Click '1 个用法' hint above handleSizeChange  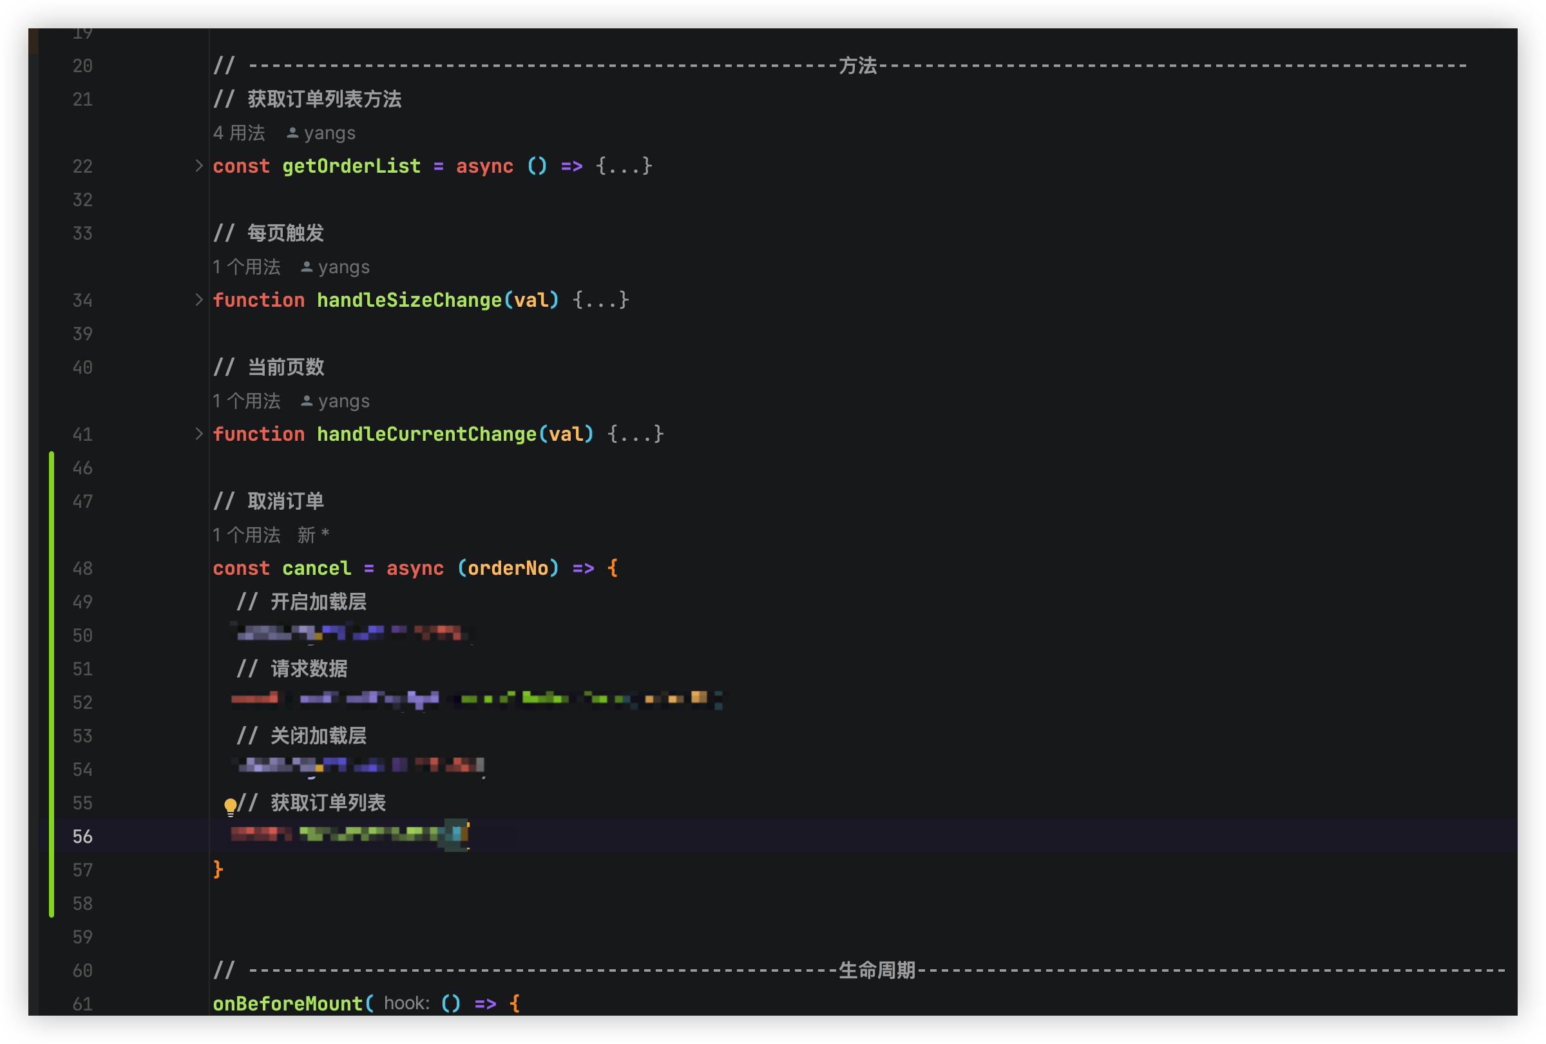(x=246, y=266)
